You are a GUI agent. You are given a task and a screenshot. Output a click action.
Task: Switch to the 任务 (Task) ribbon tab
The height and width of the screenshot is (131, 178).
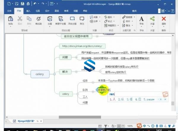coord(38,11)
